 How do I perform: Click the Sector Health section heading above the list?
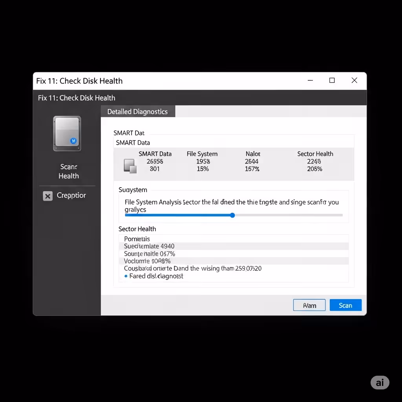pyautogui.click(x=137, y=229)
